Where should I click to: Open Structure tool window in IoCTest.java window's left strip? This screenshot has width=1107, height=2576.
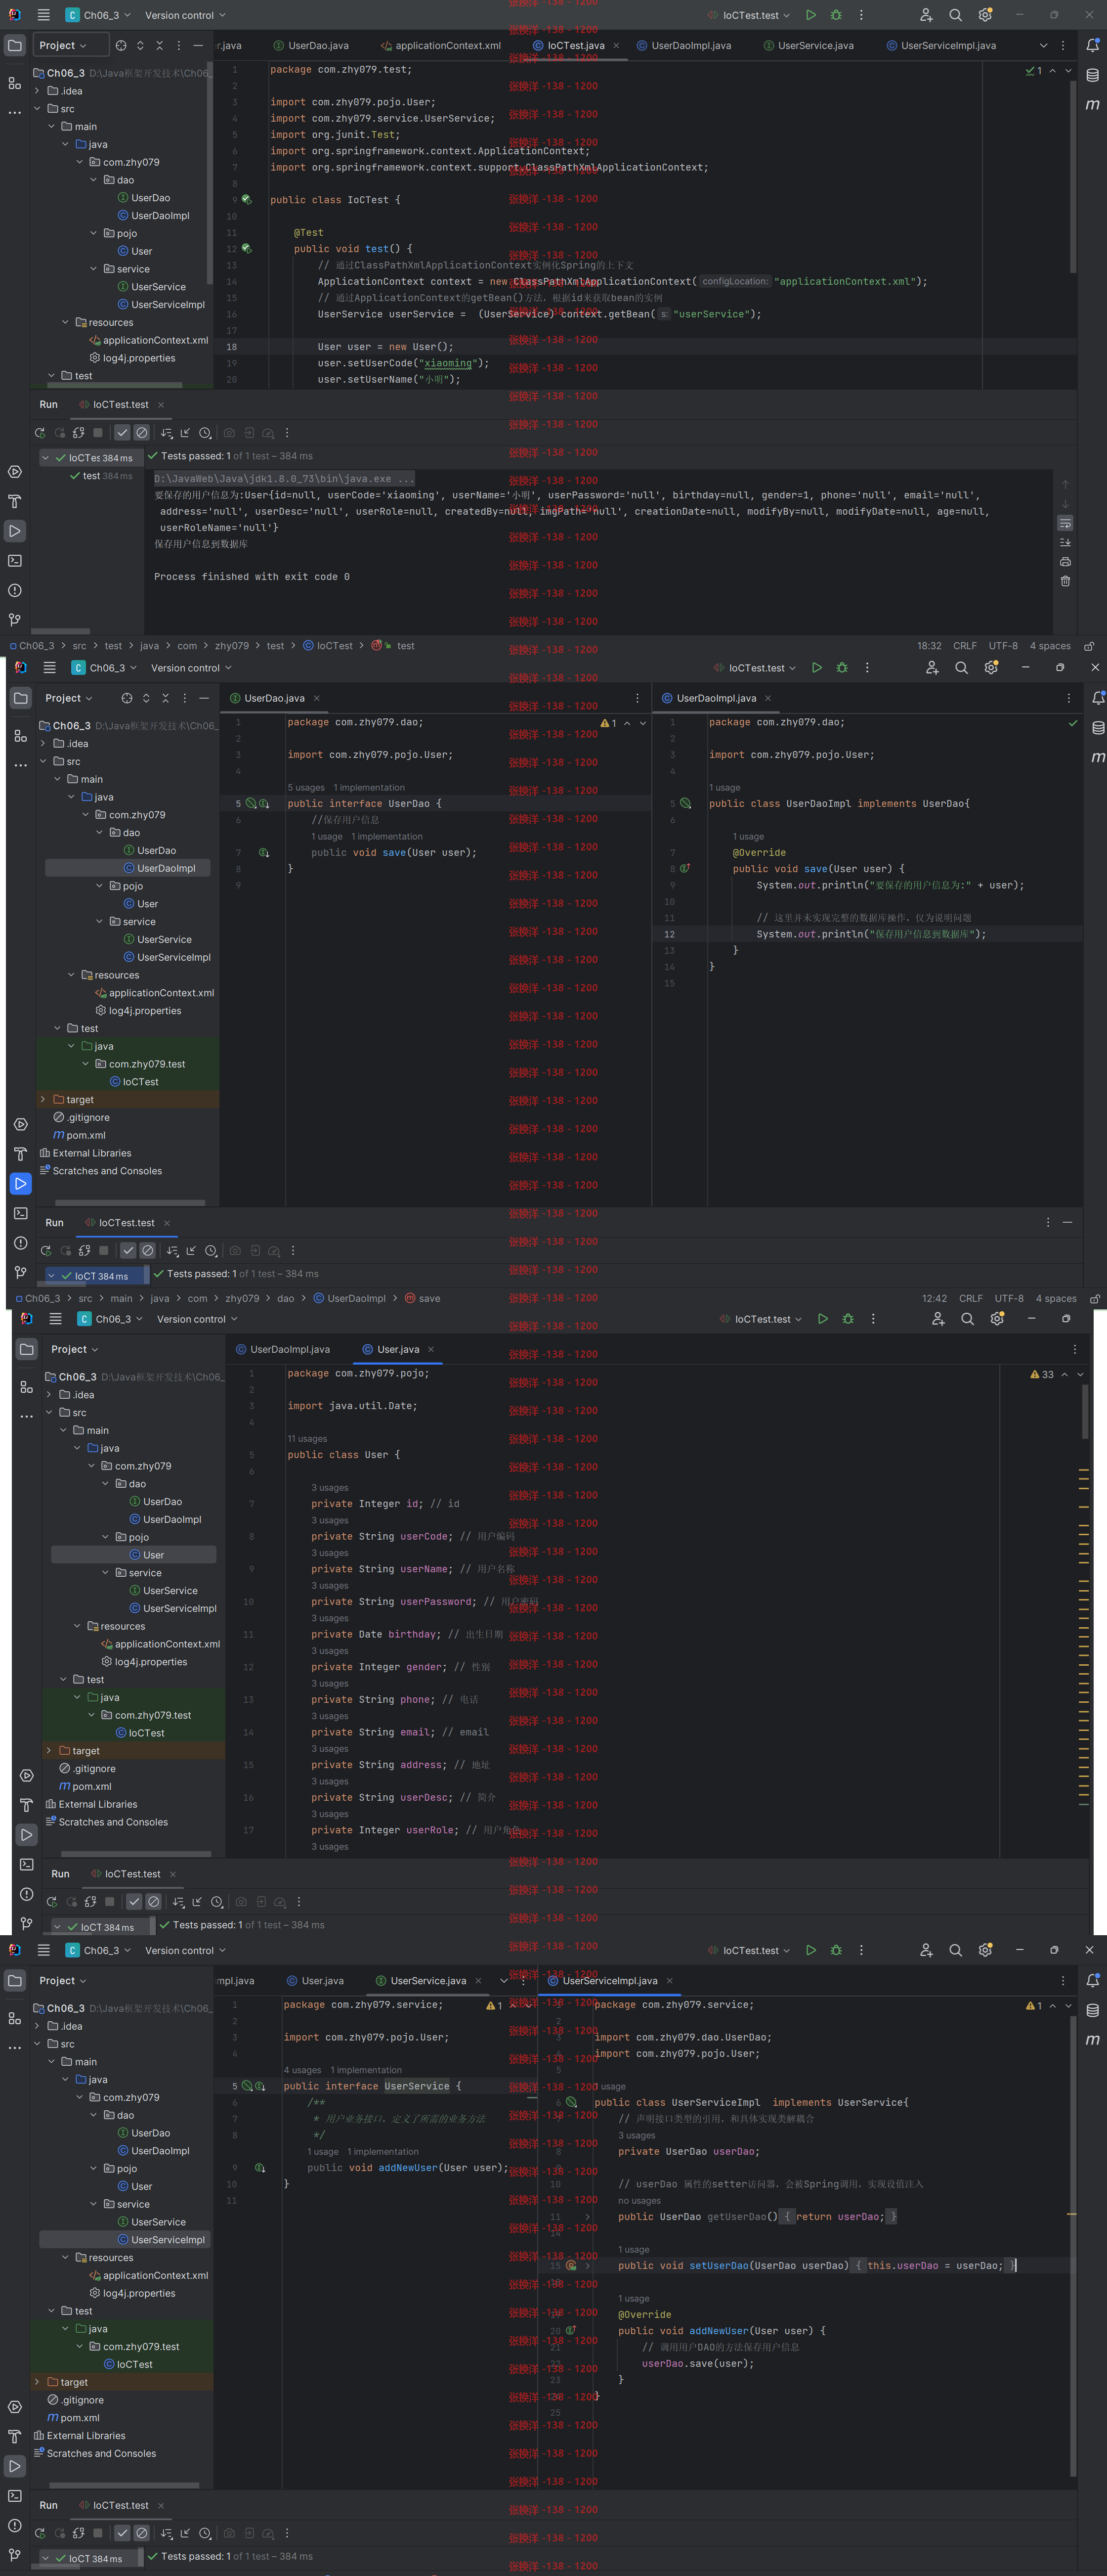point(15,83)
